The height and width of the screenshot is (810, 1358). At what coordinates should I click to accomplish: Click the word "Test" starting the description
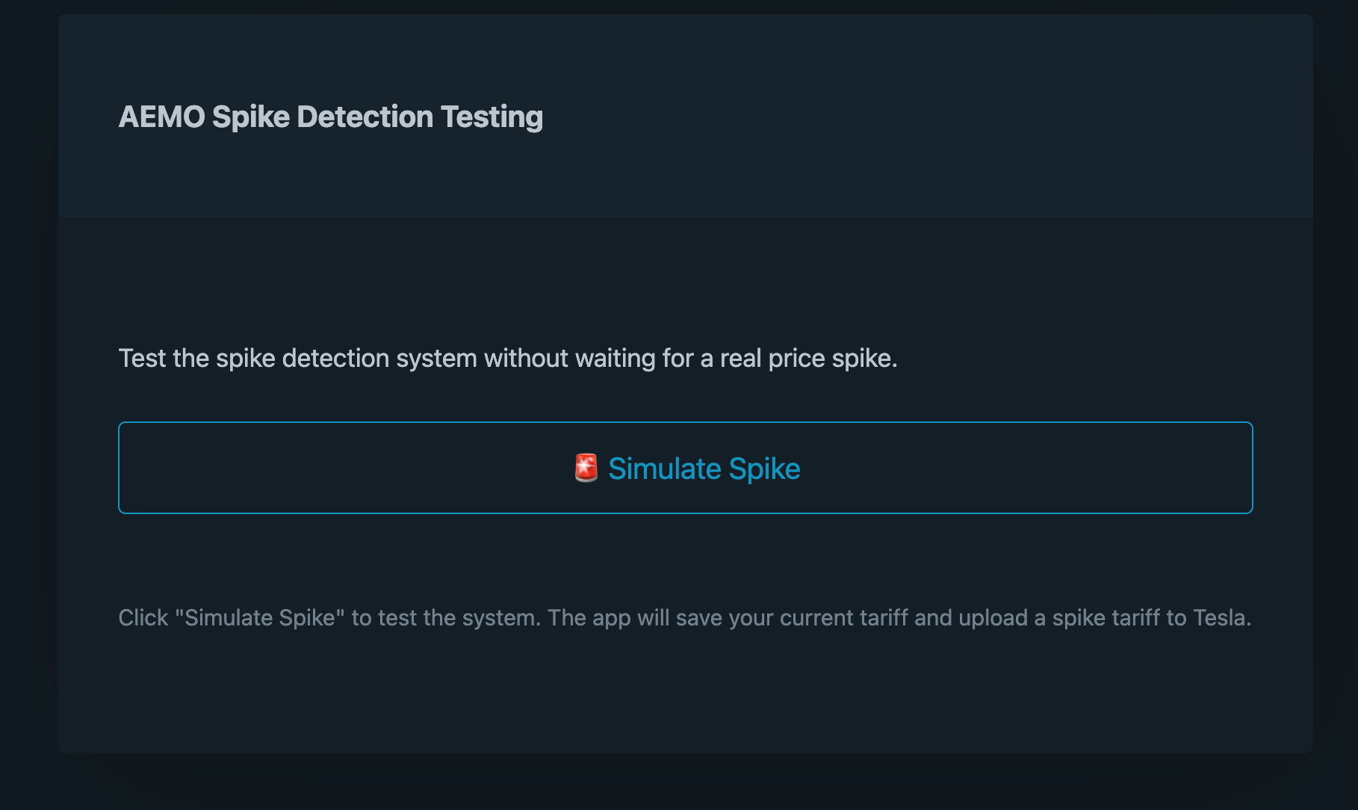pyautogui.click(x=142, y=359)
